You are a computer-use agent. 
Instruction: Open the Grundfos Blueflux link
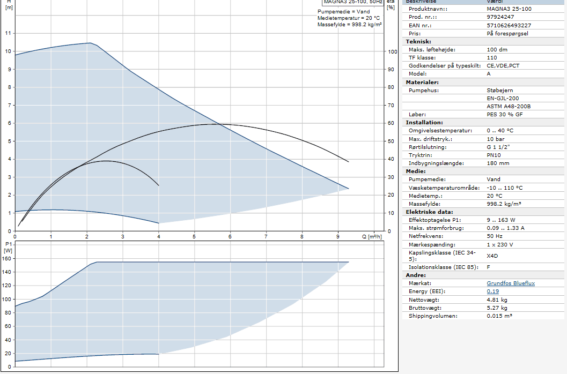(x=511, y=283)
